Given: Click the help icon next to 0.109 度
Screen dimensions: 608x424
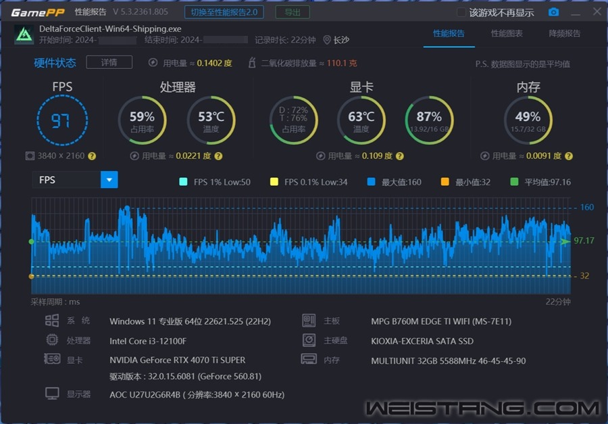Looking at the screenshot, I should (400, 156).
